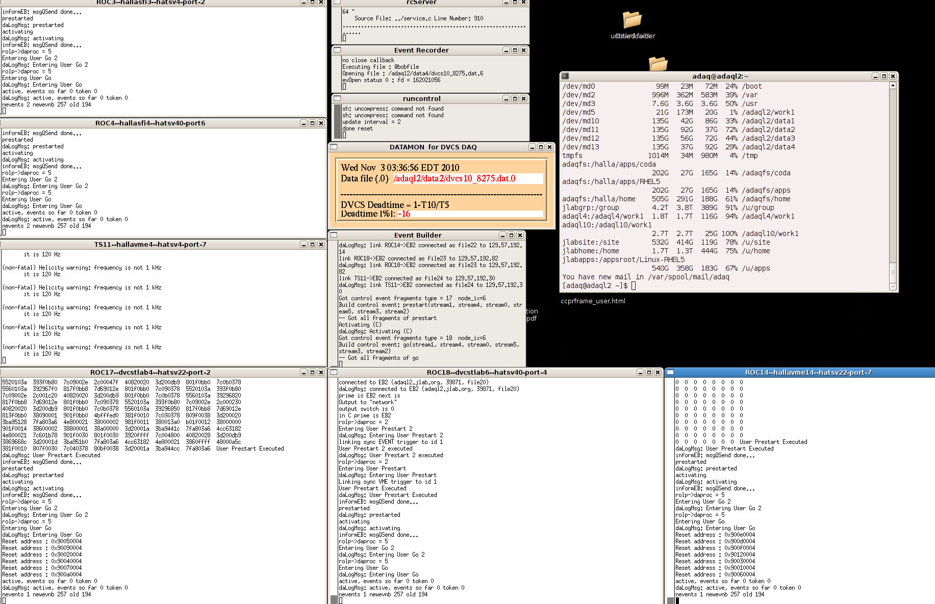Select the ccprframe_user.html desktop file

tap(593, 301)
